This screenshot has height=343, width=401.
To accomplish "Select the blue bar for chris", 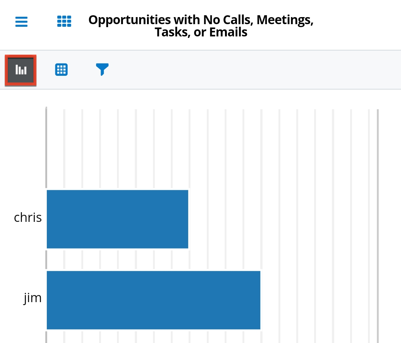I will tap(117, 219).
